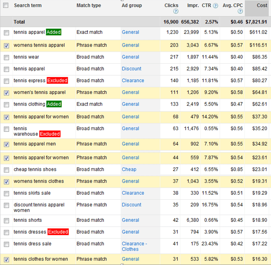Open the Clicks column help icon
Image resolution: width=271 pixels, height=265 pixels.
[175, 11]
